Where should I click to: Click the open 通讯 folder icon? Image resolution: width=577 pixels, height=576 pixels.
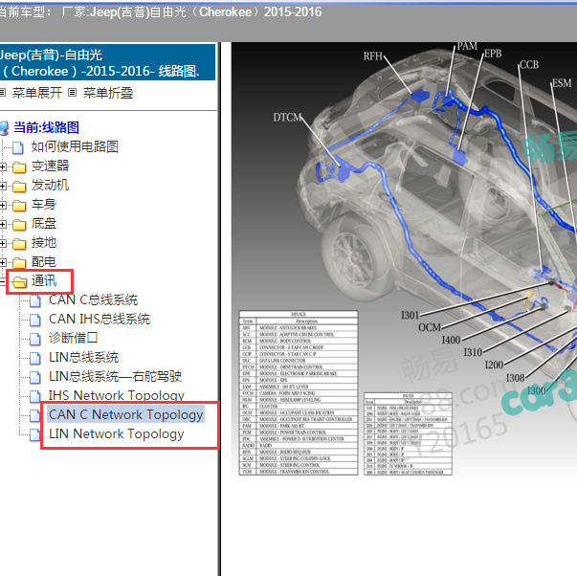pos(19,282)
